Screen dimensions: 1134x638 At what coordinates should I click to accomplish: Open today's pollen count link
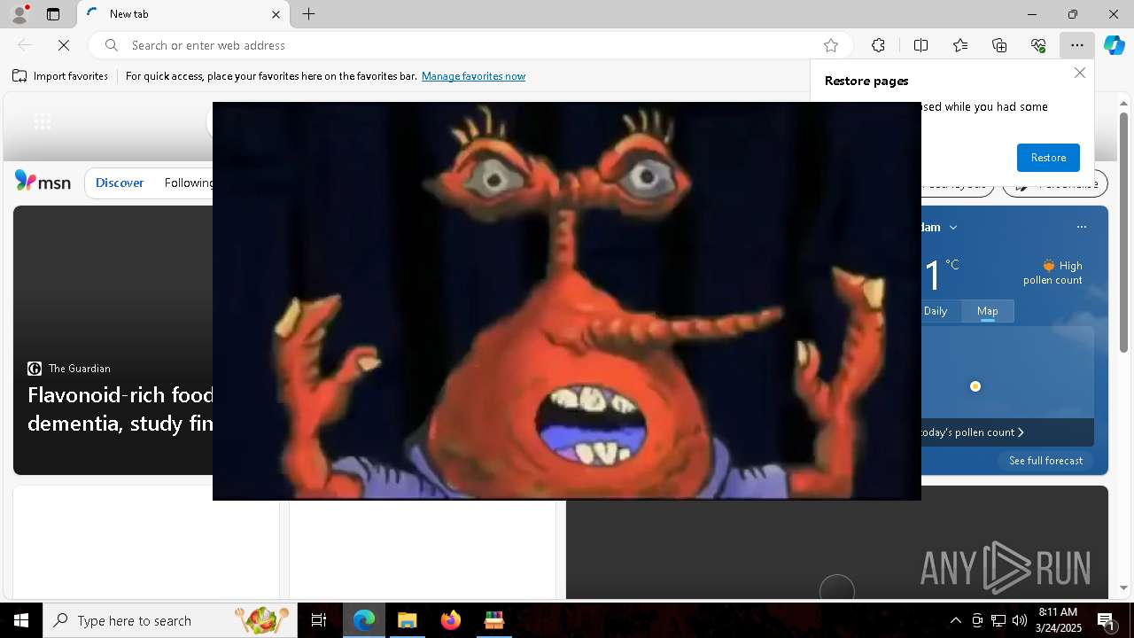[x=973, y=432]
